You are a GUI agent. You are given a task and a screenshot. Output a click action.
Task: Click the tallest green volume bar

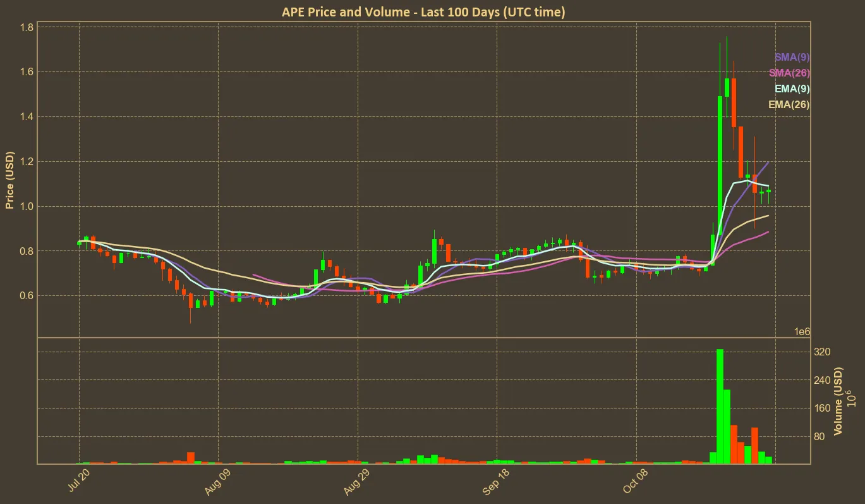click(720, 407)
